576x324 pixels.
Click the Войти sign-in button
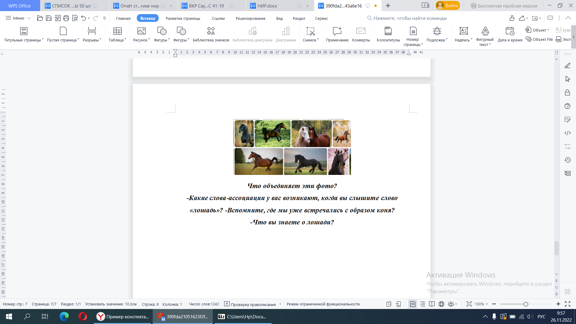pyautogui.click(x=448, y=6)
